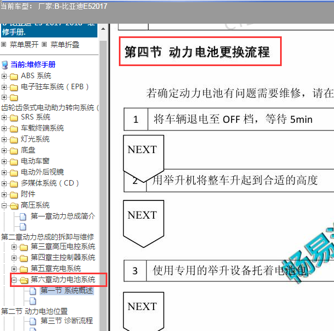Open the ABS 系统 tree entry
This screenshot has width=334, height=331.
point(36,76)
